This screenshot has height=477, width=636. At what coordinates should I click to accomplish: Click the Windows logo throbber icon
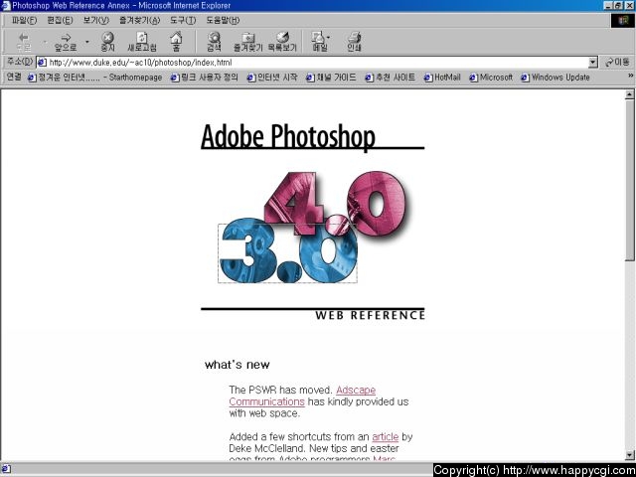623,20
